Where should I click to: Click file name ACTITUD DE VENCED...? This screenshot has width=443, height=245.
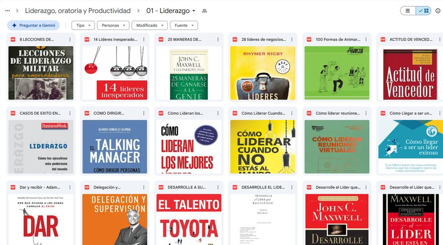tap(411, 39)
